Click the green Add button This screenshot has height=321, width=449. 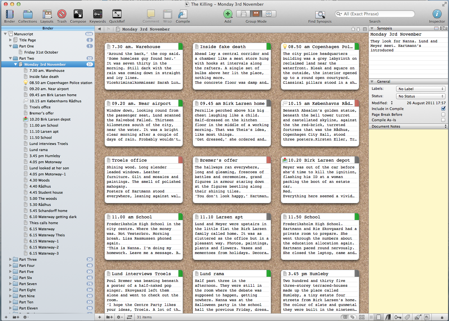tap(228, 14)
